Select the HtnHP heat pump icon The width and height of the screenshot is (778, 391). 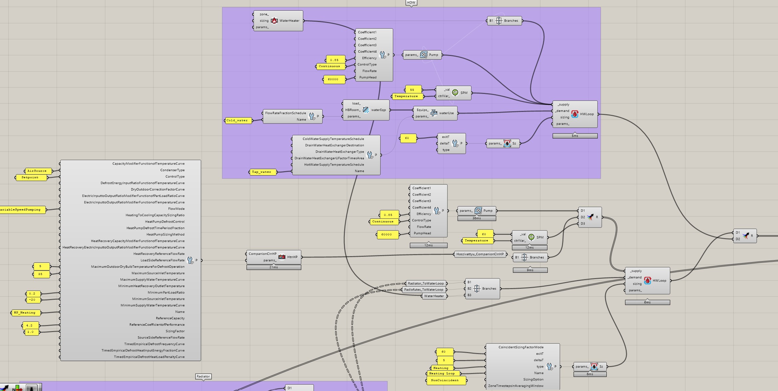coord(282,257)
